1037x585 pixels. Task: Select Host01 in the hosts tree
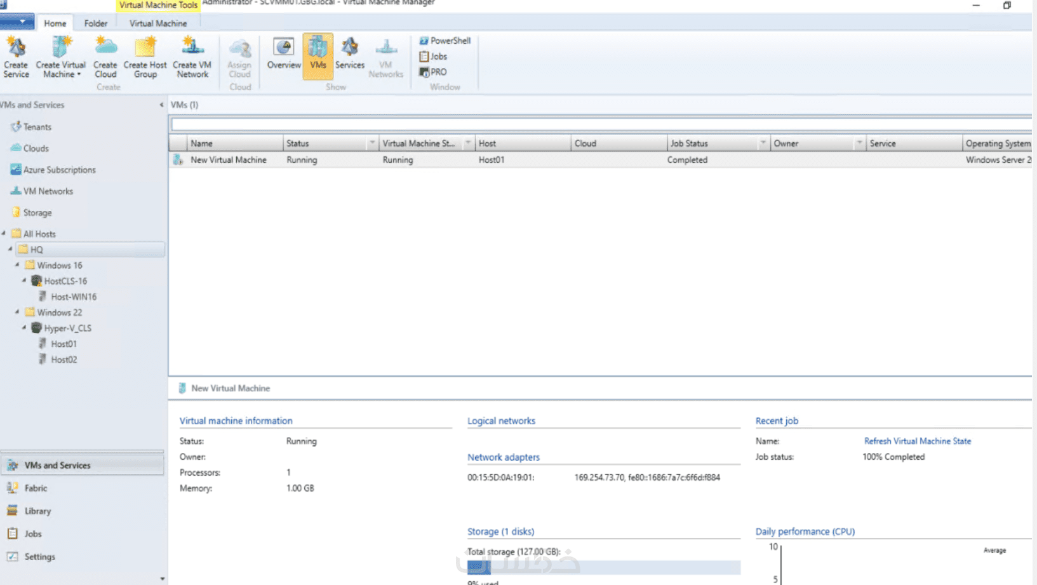click(58, 344)
